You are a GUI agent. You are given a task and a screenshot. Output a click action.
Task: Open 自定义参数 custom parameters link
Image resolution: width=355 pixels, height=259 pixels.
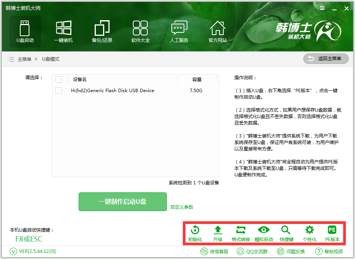182,207
